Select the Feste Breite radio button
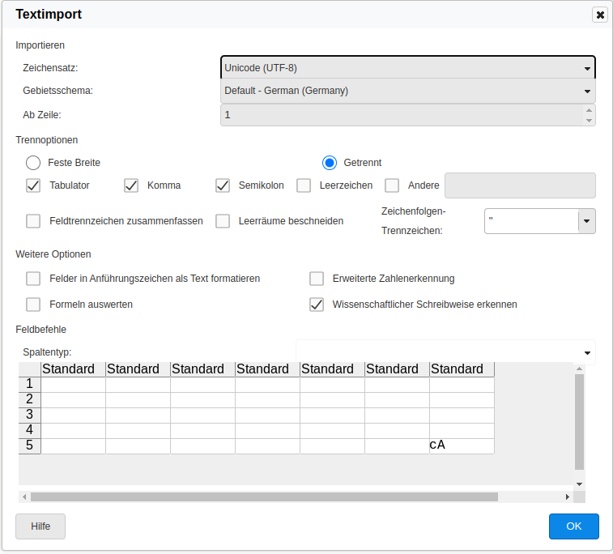Screen dimensions: 613x554 pyautogui.click(x=33, y=163)
